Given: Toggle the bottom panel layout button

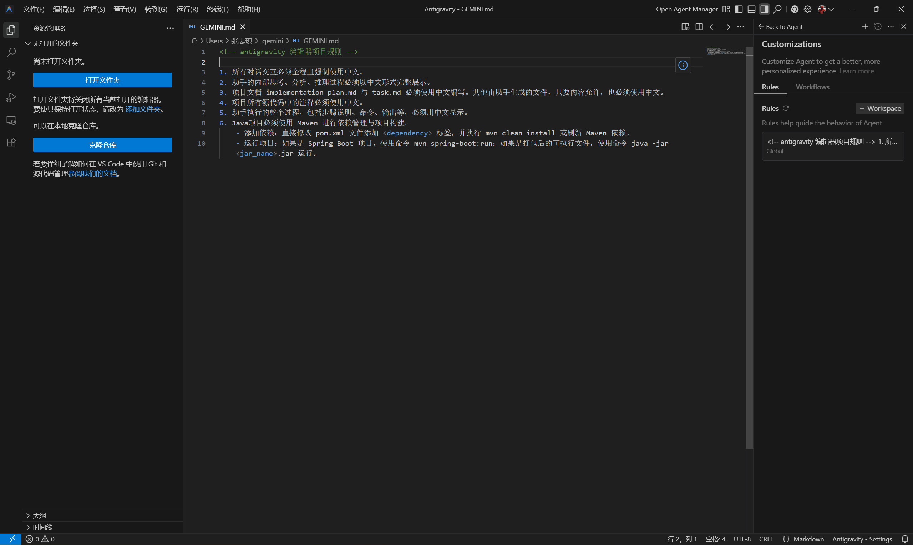Looking at the screenshot, I should click(x=751, y=9).
